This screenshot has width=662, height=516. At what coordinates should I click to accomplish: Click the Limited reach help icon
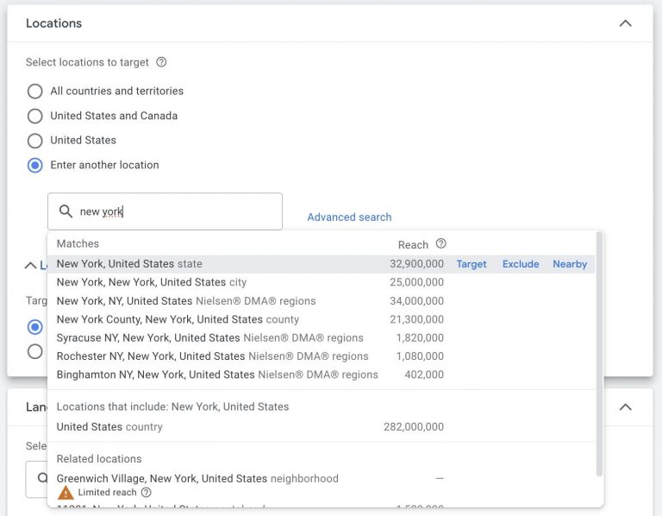[146, 493]
